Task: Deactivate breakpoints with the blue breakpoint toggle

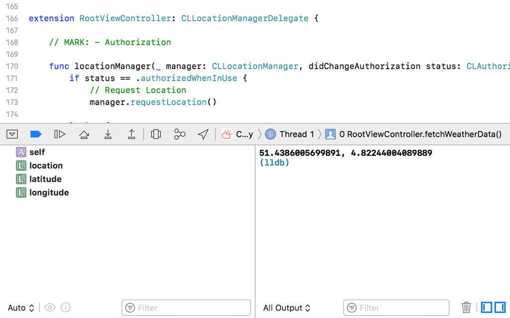Action: point(35,134)
